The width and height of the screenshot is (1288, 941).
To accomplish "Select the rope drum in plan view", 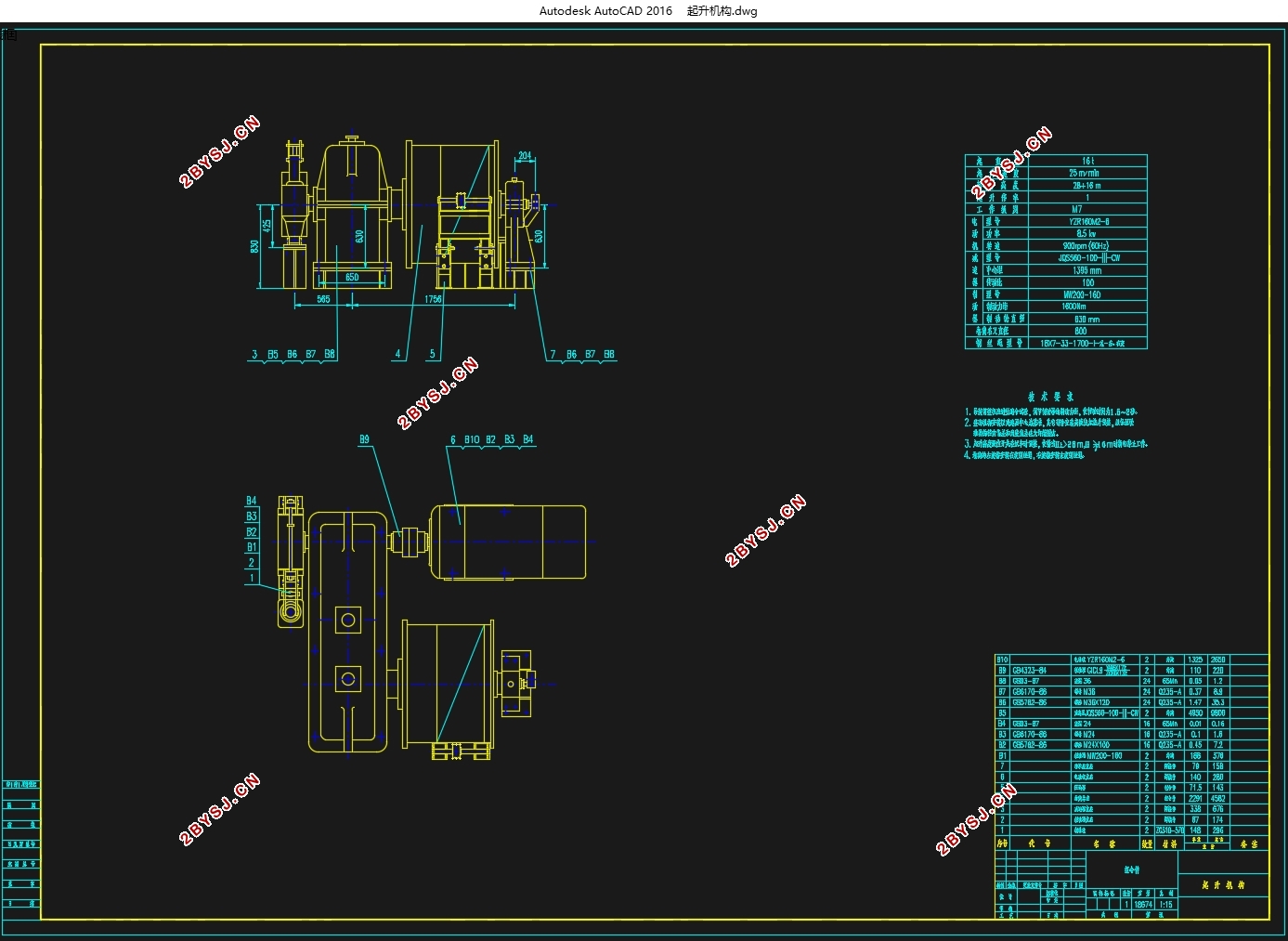I will [x=447, y=685].
